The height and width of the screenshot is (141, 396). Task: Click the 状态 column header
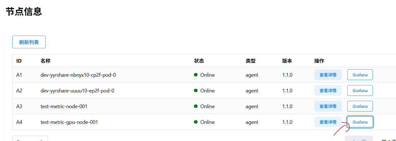pos(199,61)
